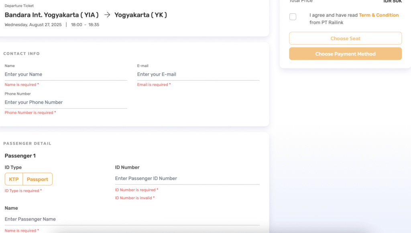Click the E-mail input field
This screenshot has height=233, width=411.
[x=198, y=74]
